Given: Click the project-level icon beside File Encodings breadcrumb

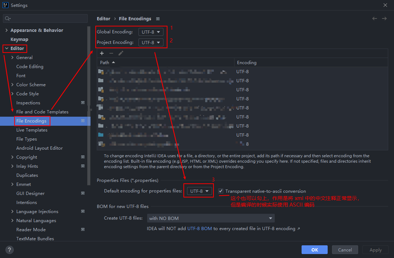Looking at the screenshot, I should tap(158, 19).
